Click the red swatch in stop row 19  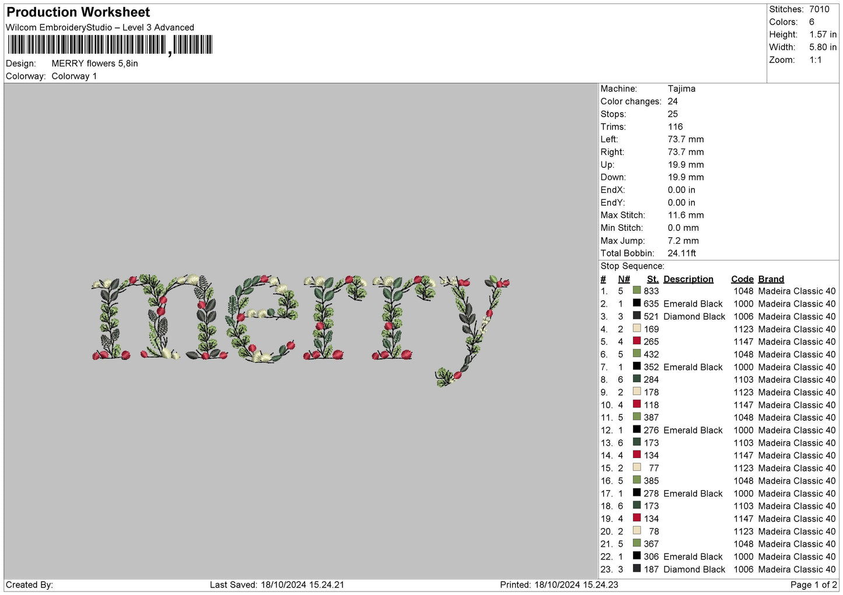point(636,517)
